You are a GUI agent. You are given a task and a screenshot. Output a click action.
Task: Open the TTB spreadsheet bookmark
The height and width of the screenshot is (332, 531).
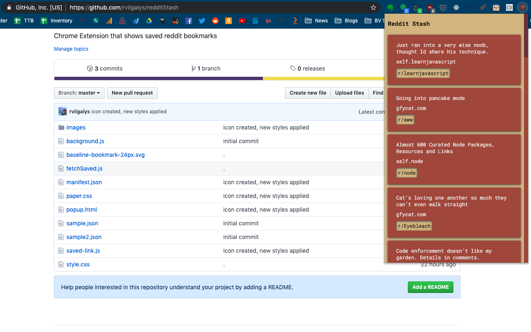tap(24, 21)
